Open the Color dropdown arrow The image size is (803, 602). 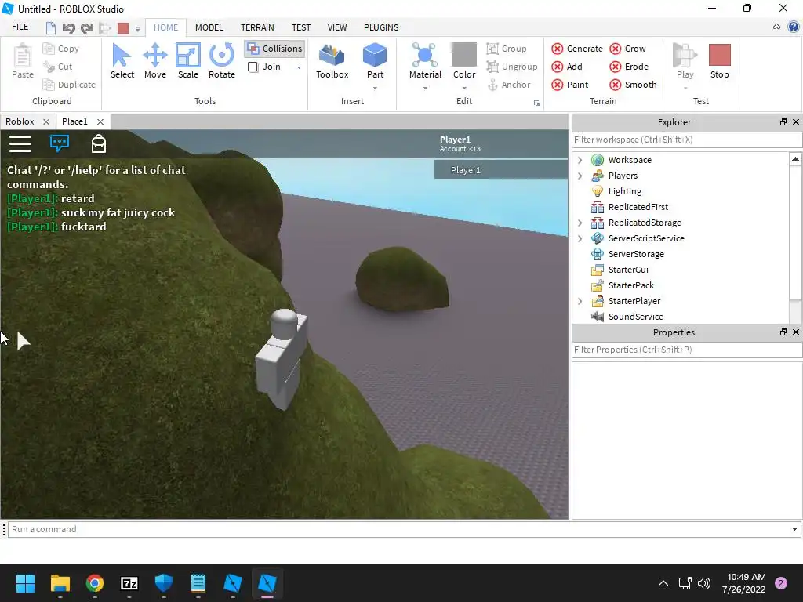464,88
